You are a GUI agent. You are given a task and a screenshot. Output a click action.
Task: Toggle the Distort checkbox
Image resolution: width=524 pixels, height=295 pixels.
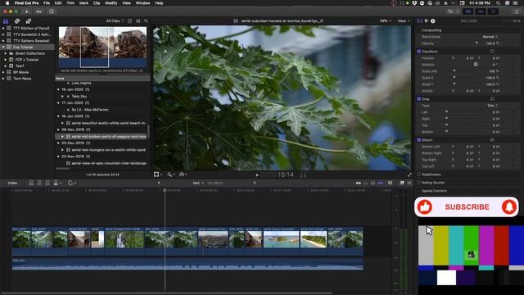click(418, 140)
